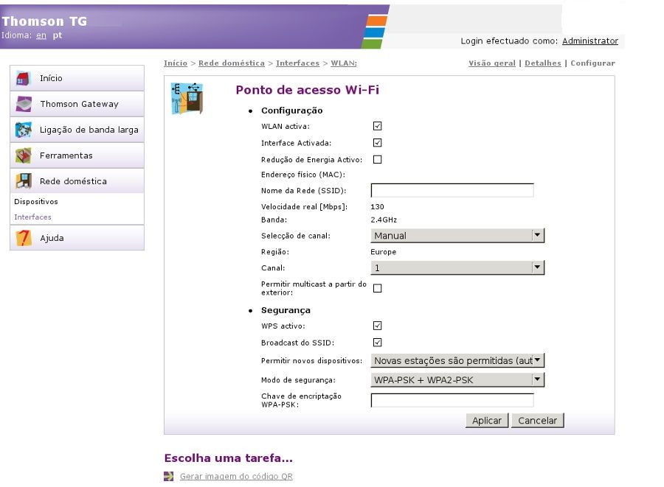Go to Interfaces breadcrumb link
The height and width of the screenshot is (487, 664).
[x=298, y=63]
